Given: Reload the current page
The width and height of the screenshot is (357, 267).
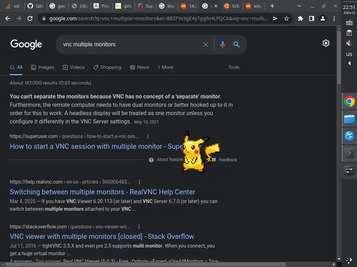Looking at the screenshot, I should (30, 18).
